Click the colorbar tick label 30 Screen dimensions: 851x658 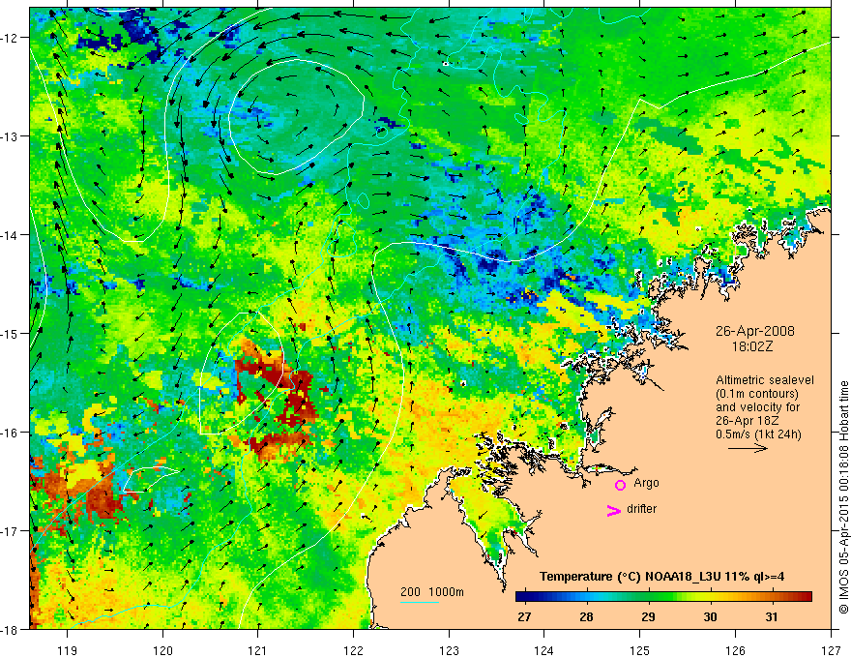pos(710,616)
